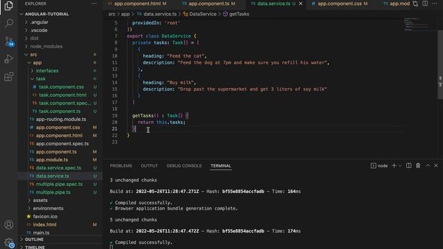
Task: Expand the .angular folder
Action: point(60,22)
